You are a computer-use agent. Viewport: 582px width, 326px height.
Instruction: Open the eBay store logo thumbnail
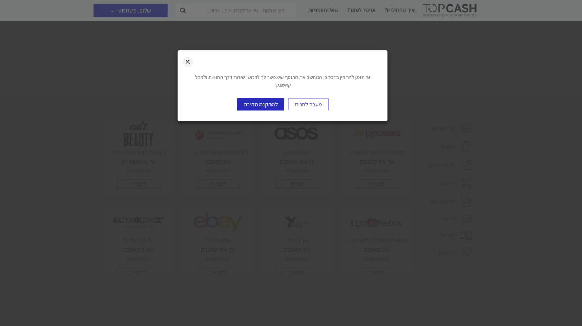click(218, 222)
